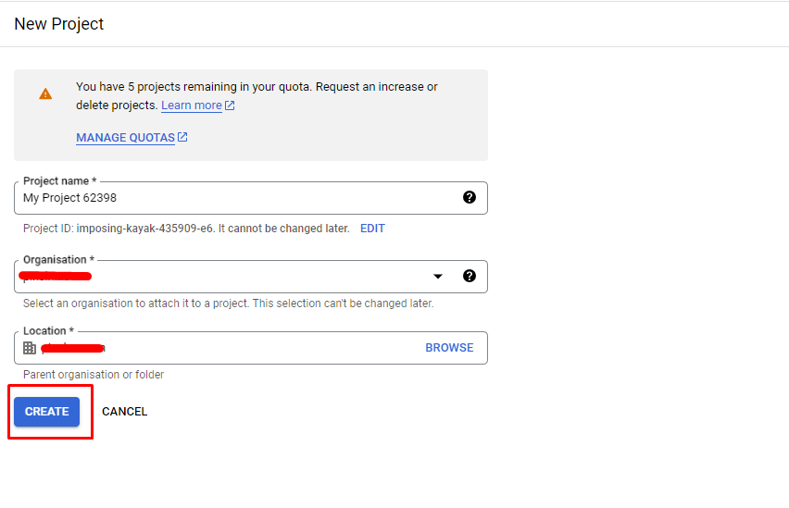Open the Learn more link

click(x=191, y=105)
